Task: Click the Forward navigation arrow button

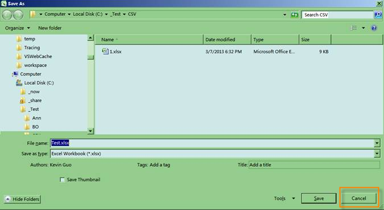Action: click(x=18, y=15)
